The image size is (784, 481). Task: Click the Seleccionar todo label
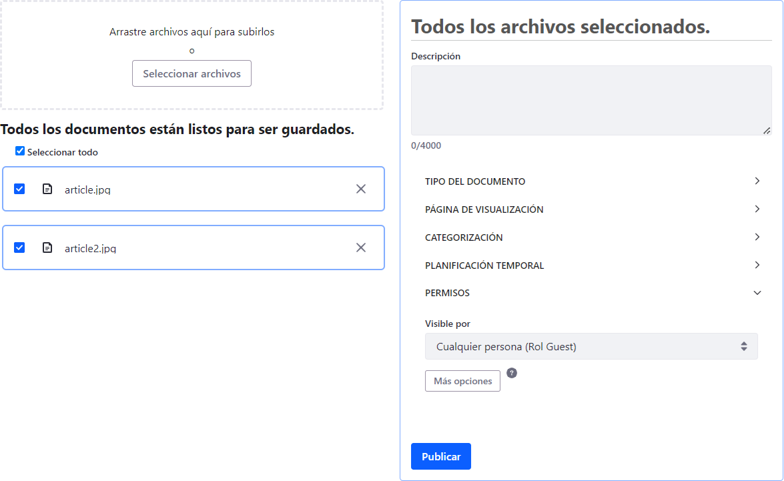point(63,152)
